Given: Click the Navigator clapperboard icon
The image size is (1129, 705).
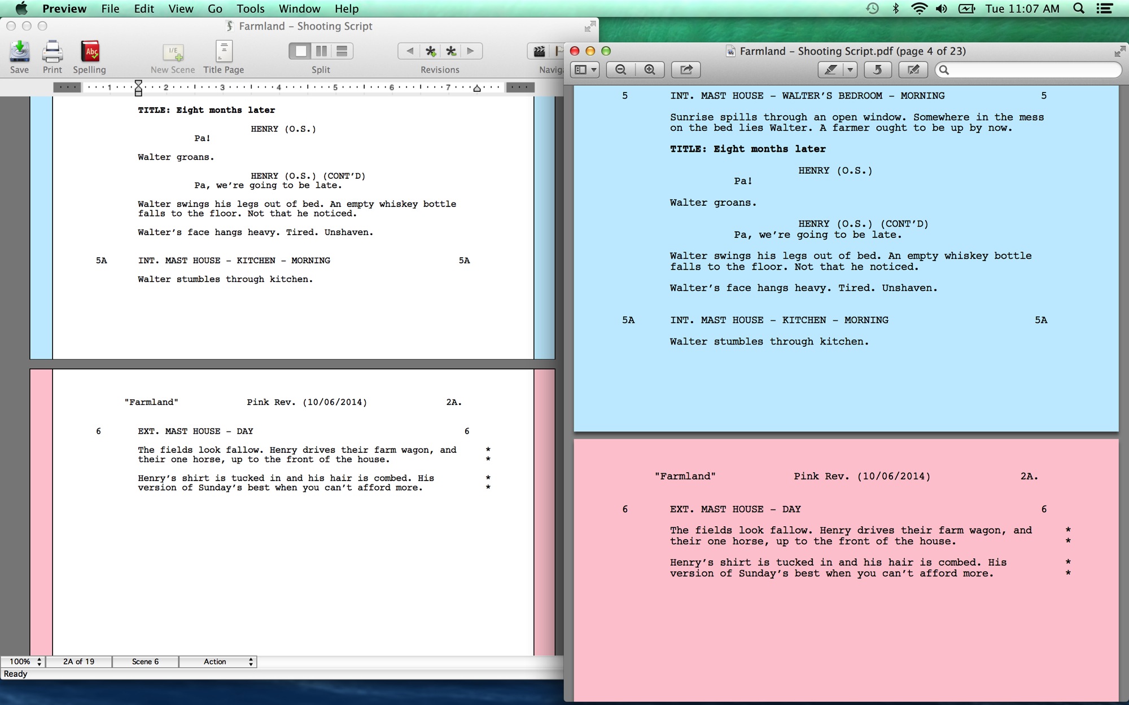Looking at the screenshot, I should (540, 51).
